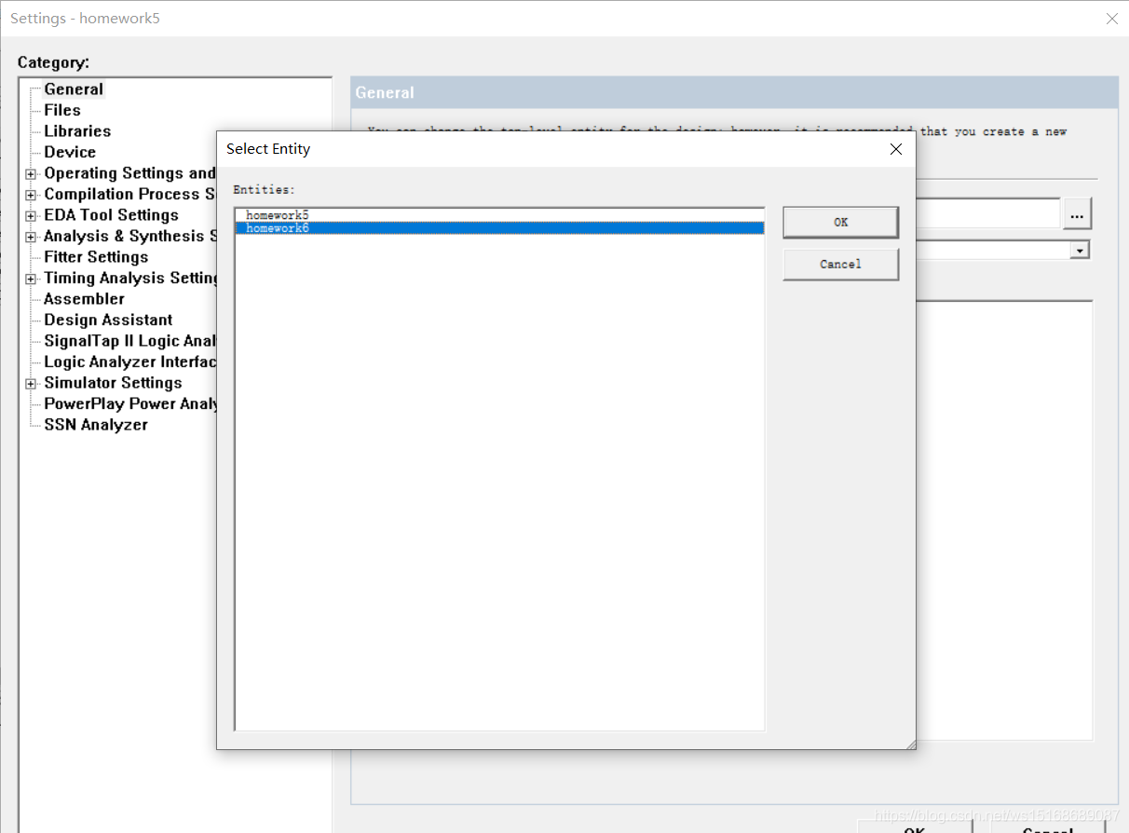Choose homework6 in Entities list
Screen dimensions: 1129x833
(499, 227)
